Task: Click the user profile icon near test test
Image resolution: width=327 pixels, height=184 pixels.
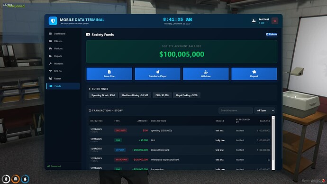Action: click(x=254, y=21)
